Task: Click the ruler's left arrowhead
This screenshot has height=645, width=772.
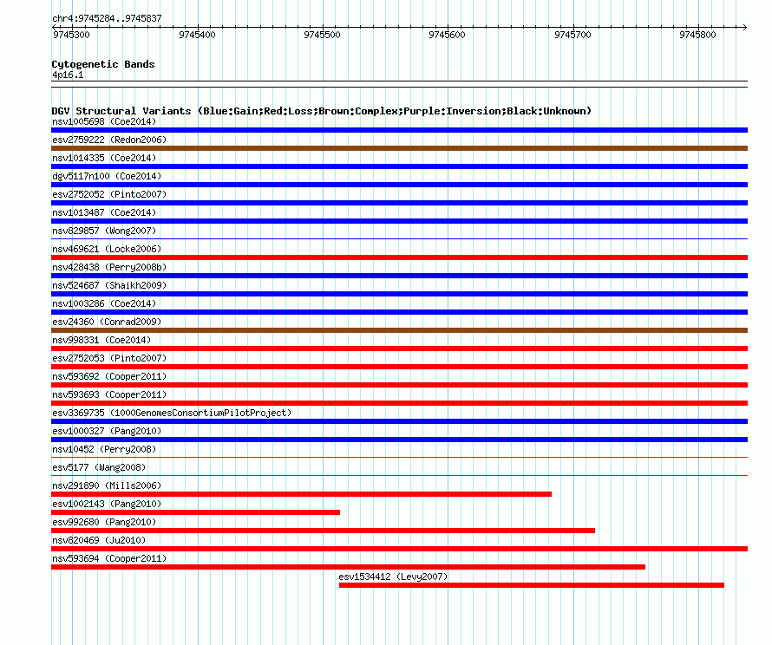Action: pos(54,27)
